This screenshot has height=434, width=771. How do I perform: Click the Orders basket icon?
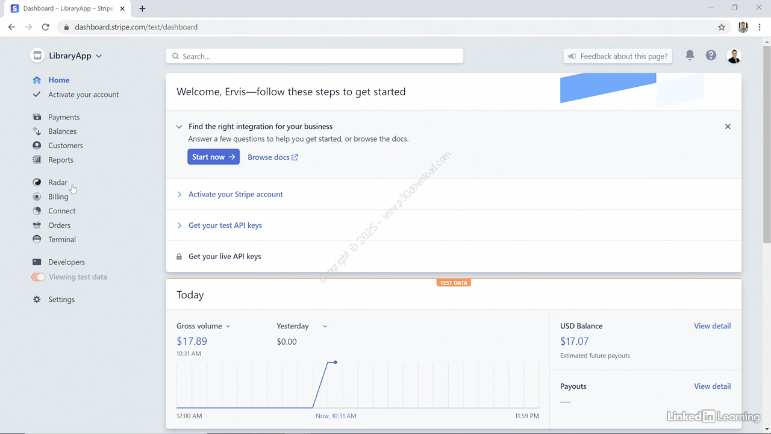point(37,225)
